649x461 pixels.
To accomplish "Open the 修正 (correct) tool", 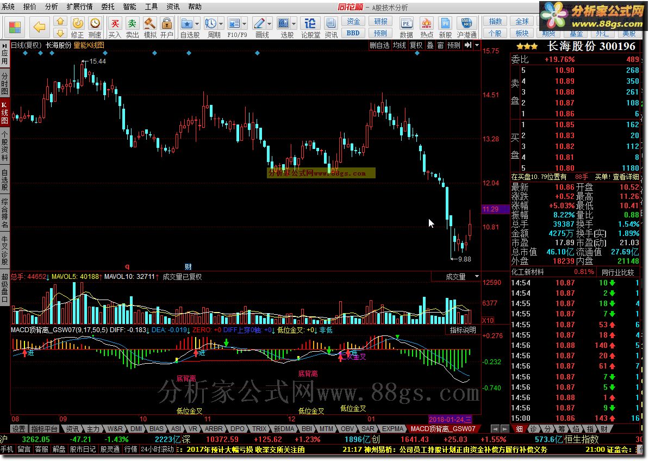I will 77,27.
